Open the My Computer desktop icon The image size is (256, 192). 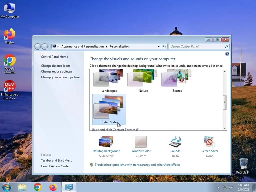coord(10,10)
